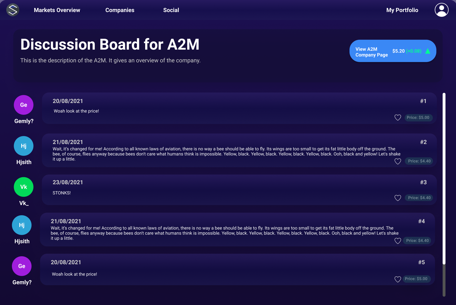The width and height of the screenshot is (456, 305).
Task: Click the Price: $4.40 tag on post #3
Action: 420,198
